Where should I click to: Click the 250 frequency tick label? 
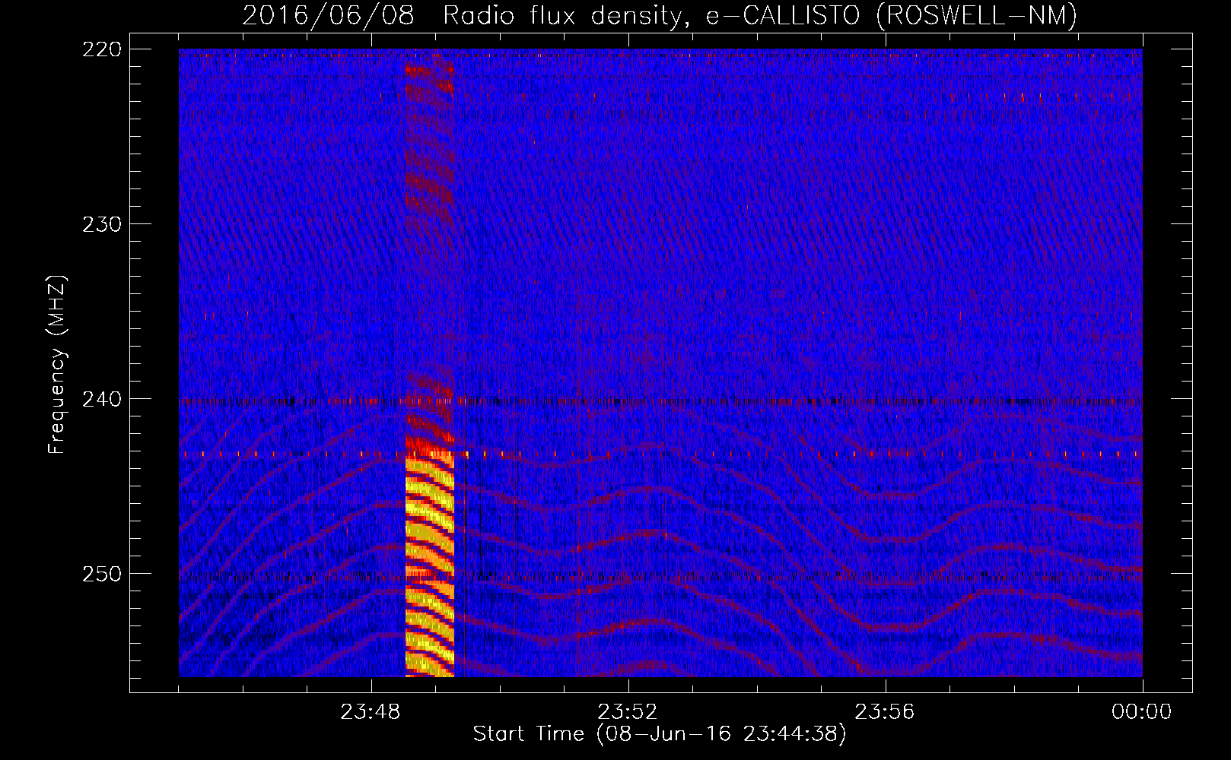pyautogui.click(x=102, y=574)
